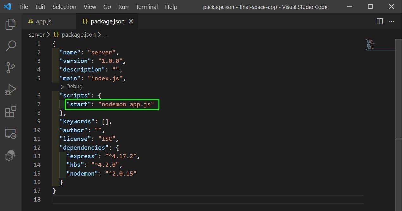This screenshot has height=211, width=402.
Task: Click the "dependencies" key text
Action: [84, 148]
